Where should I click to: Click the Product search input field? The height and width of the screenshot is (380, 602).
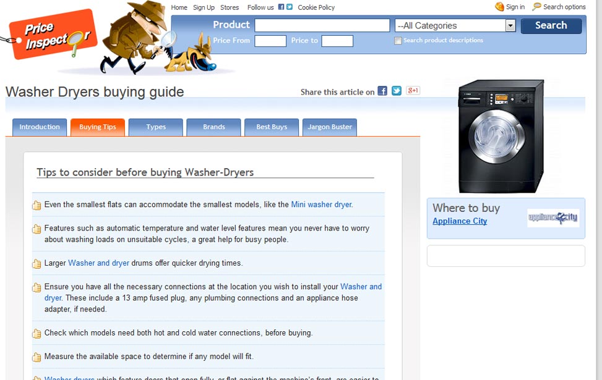322,26
